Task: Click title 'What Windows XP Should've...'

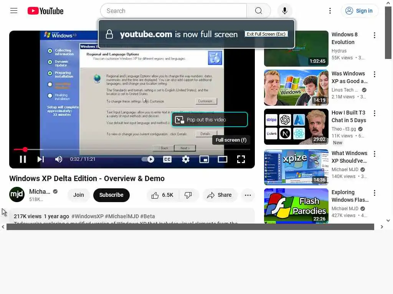Action: pos(349,157)
